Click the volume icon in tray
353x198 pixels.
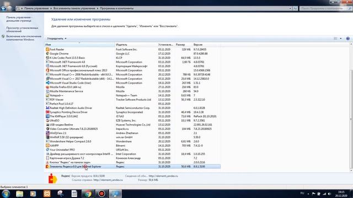click(x=330, y=194)
